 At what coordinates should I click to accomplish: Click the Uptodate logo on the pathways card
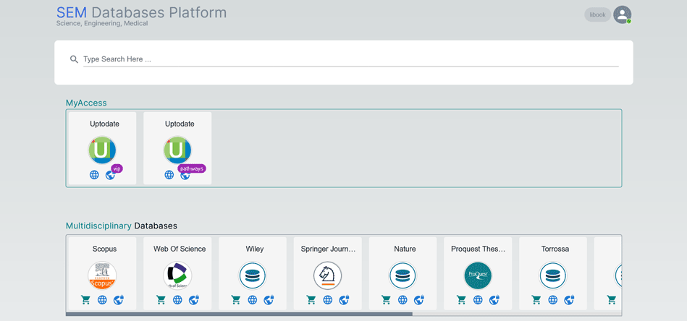177,150
